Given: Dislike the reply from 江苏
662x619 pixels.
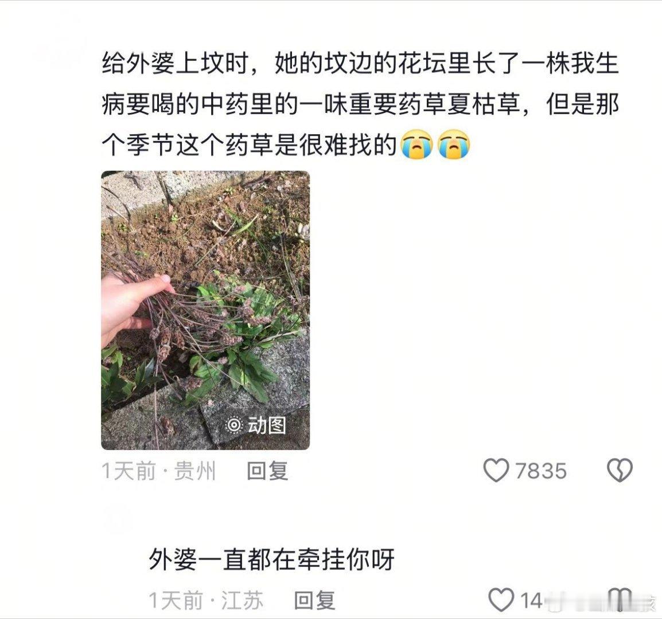Looking at the screenshot, I should click(620, 600).
